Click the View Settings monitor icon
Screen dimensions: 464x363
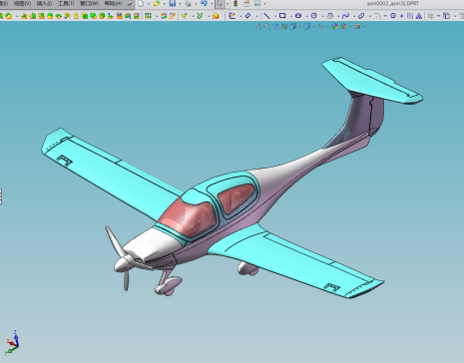357,26
